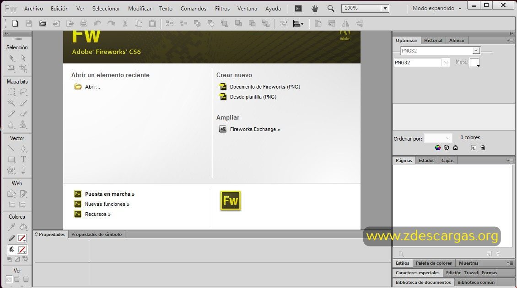Click the stroke color swatch
Viewport: 517px width, 288px height.
(x=22, y=238)
